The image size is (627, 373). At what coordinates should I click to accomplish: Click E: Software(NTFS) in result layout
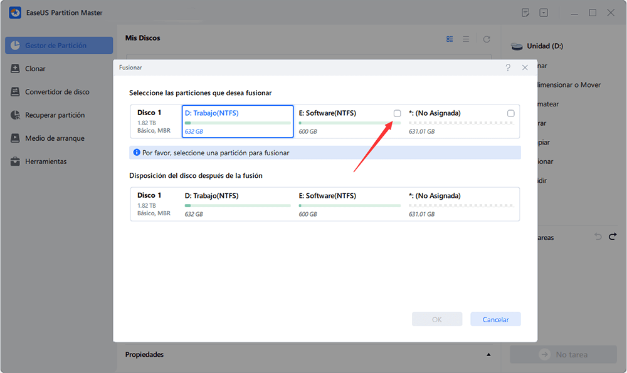tap(327, 196)
